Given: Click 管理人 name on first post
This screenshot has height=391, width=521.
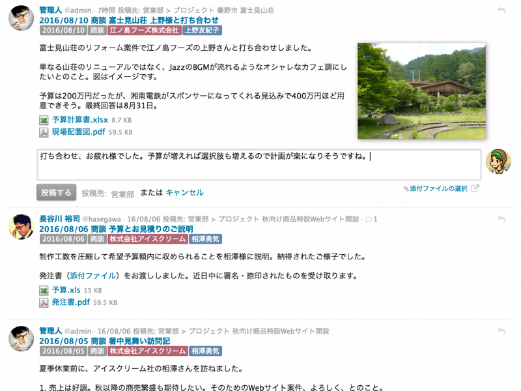Looking at the screenshot, I should tap(51, 10).
